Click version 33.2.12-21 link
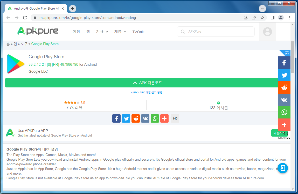This screenshot has width=298, height=194. click(x=53, y=64)
